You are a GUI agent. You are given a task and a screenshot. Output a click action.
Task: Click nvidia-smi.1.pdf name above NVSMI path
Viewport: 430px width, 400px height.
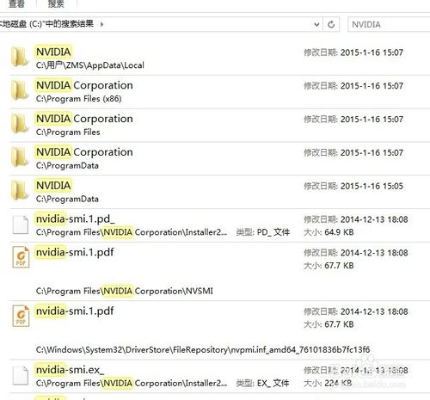pyautogui.click(x=75, y=252)
